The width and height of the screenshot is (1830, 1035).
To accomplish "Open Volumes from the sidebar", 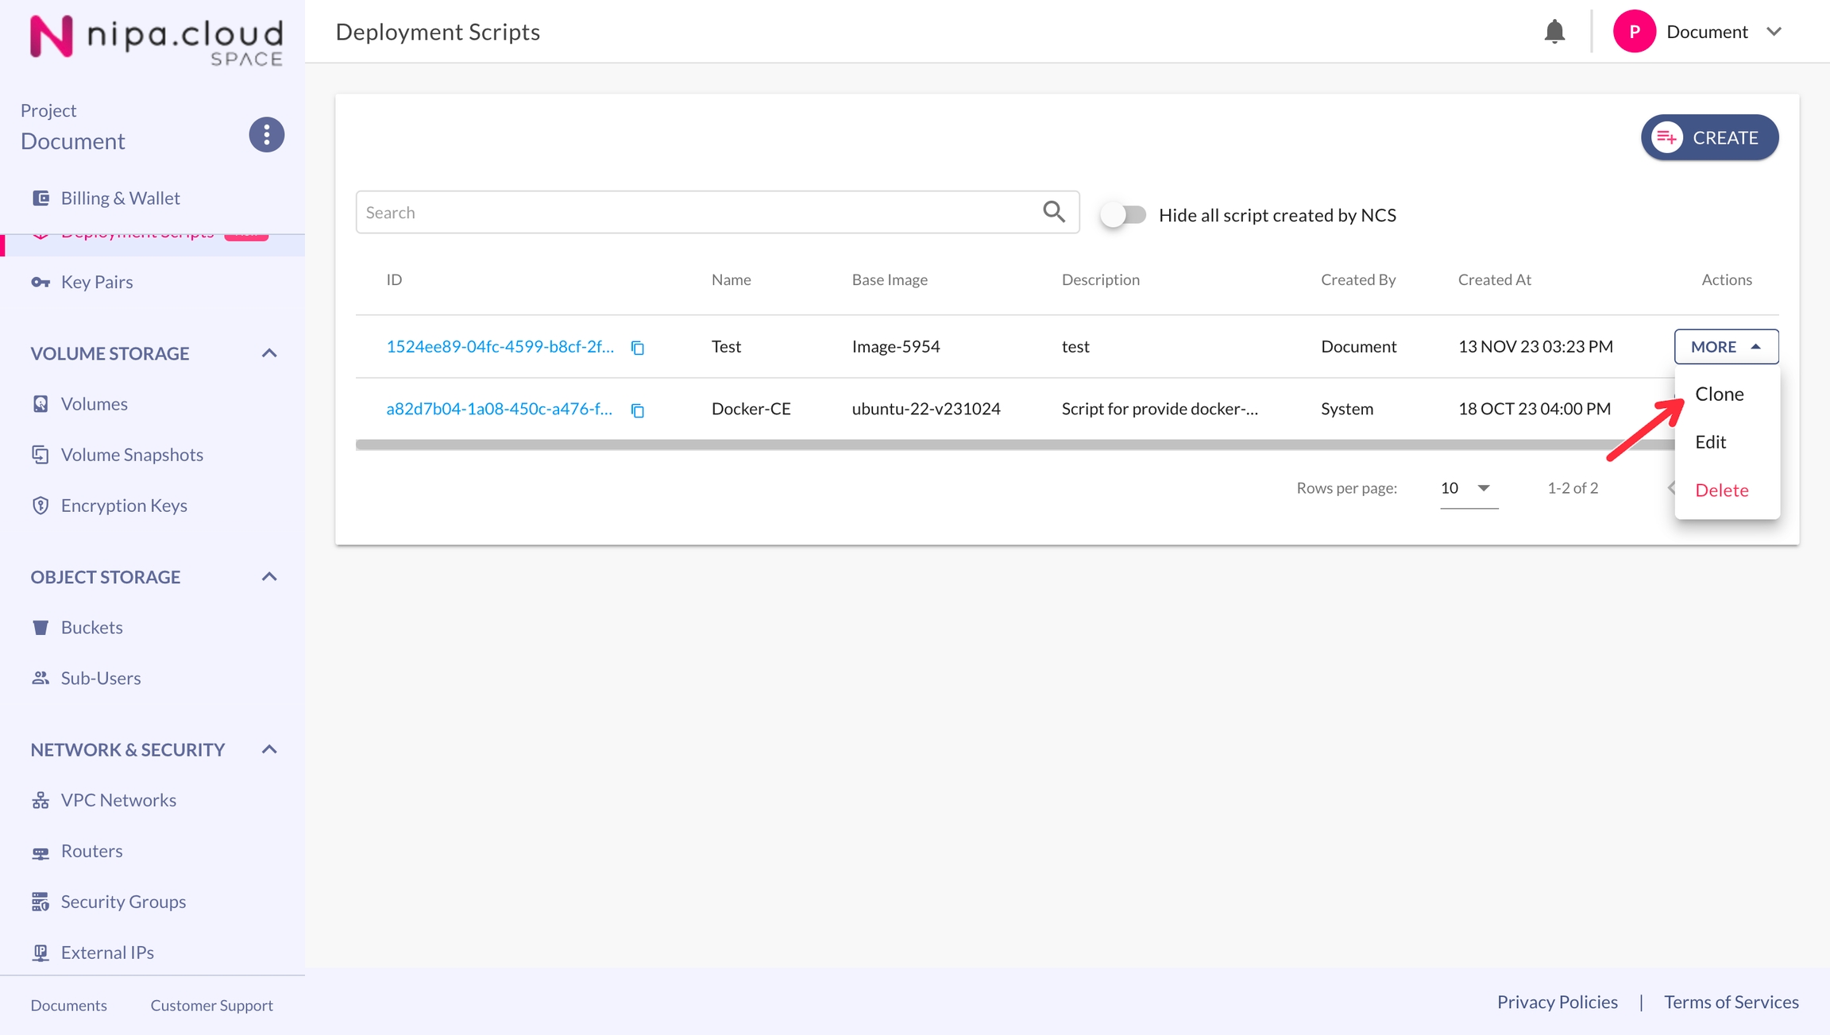I will 94,404.
